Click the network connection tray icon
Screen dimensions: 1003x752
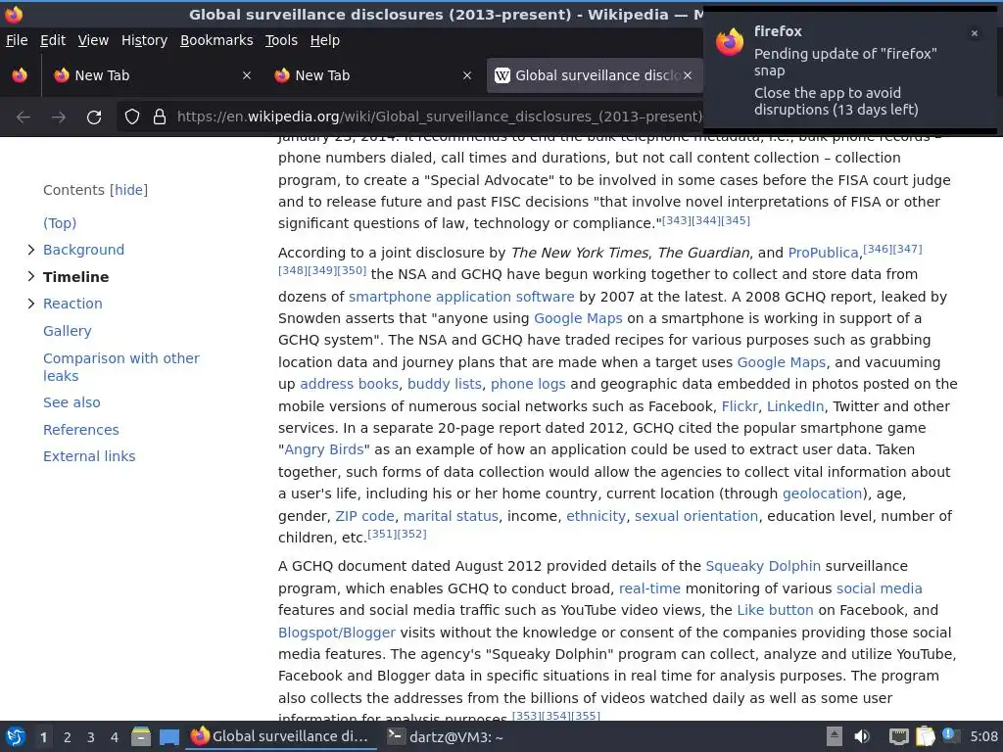(x=899, y=737)
